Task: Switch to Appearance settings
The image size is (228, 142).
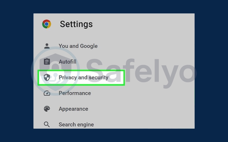Action: [73, 109]
